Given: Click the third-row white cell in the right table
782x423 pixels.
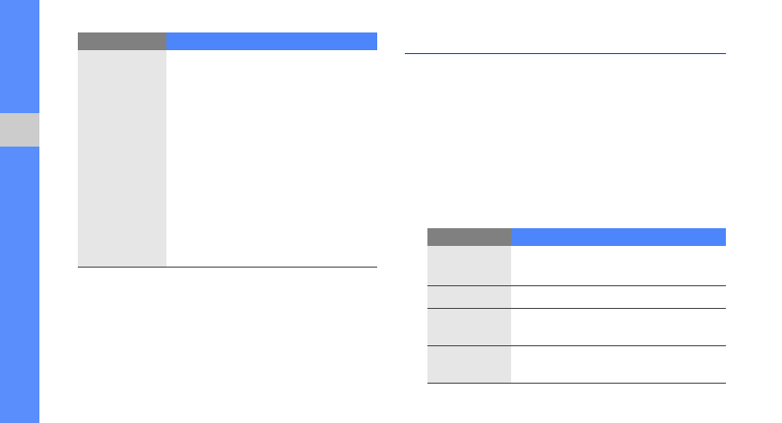Looking at the screenshot, I should click(x=619, y=327).
